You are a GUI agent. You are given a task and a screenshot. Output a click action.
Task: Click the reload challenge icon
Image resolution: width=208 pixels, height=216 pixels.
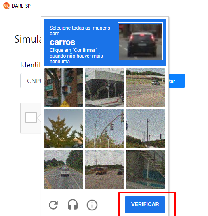pos(53,205)
